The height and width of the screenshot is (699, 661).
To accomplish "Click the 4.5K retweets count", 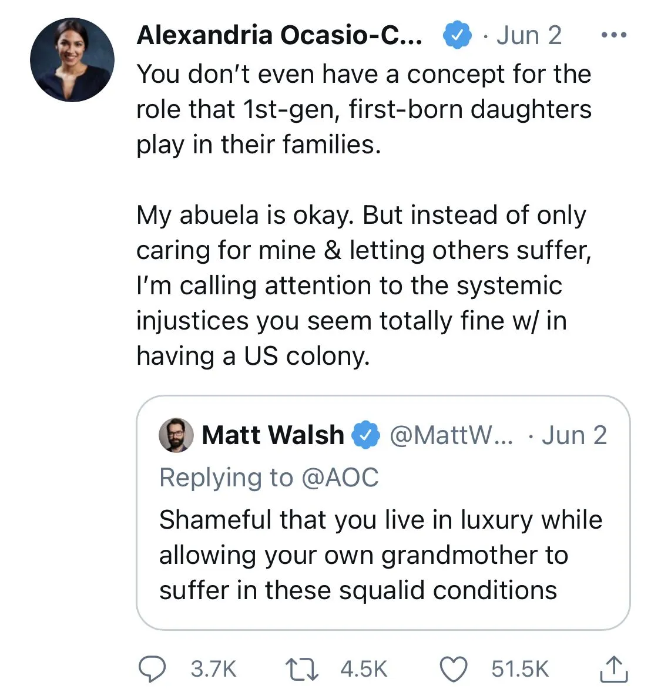I will click(364, 669).
